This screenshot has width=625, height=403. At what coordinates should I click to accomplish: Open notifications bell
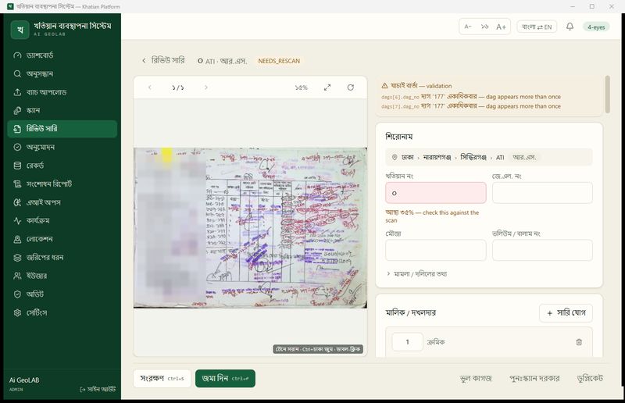570,27
